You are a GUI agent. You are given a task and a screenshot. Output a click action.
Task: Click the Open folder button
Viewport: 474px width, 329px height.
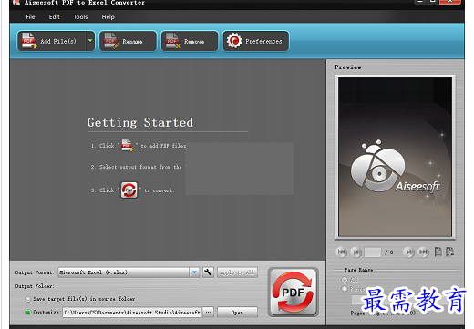tap(237, 313)
